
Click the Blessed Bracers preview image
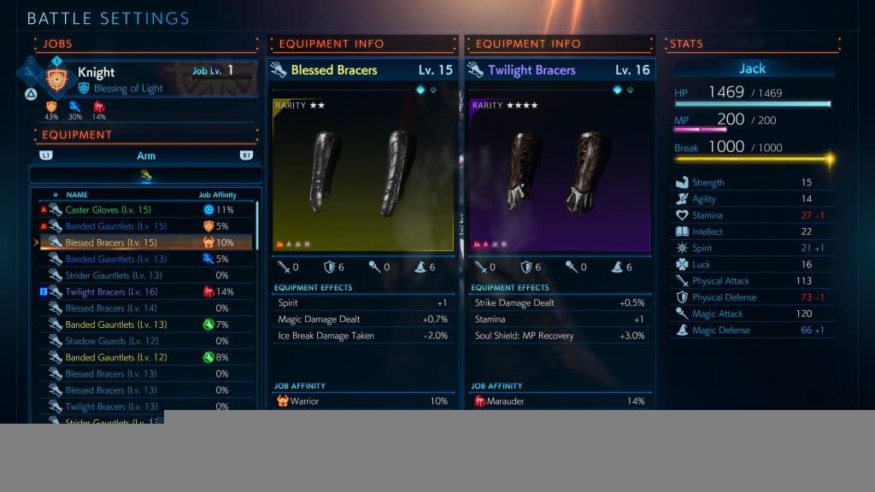click(x=363, y=174)
